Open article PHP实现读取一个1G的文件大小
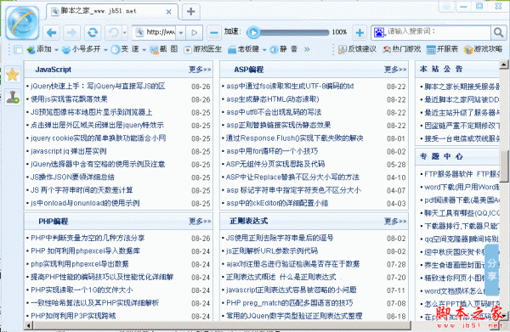 (82, 290)
